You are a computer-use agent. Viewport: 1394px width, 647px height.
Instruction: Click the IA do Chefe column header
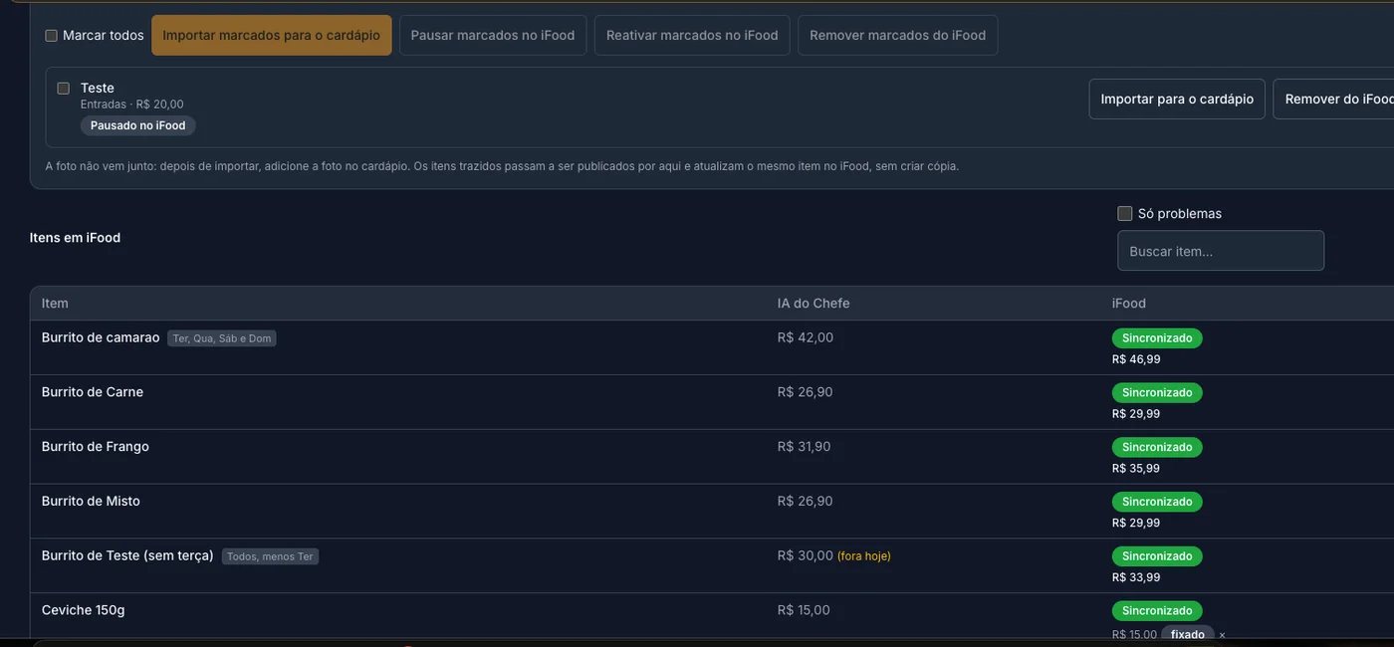(x=813, y=303)
